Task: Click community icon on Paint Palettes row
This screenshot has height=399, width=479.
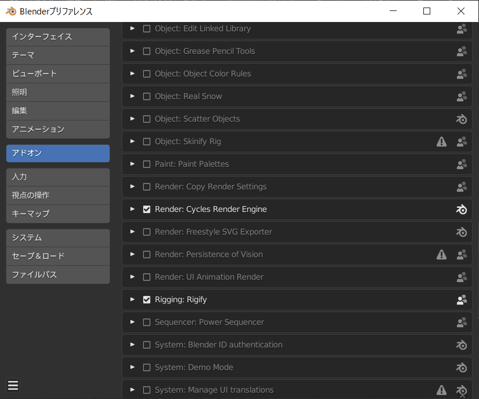Action: (462, 164)
